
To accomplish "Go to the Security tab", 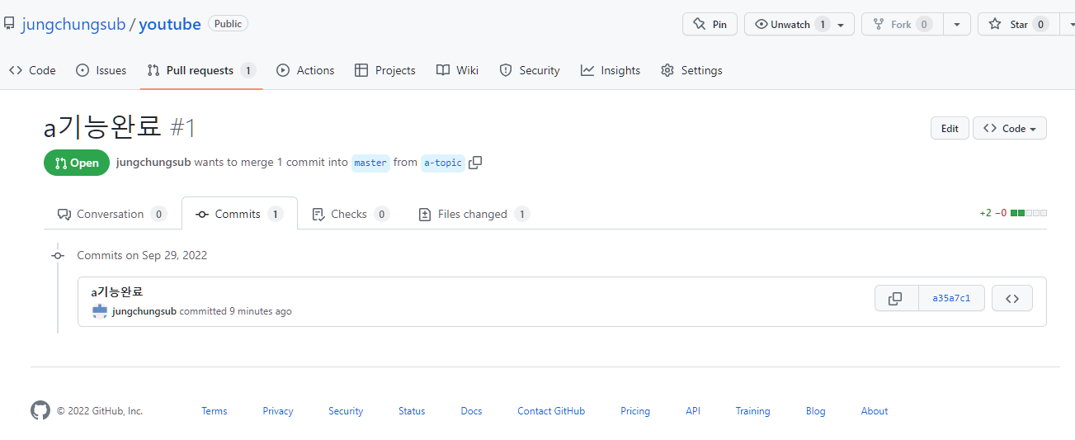I will click(530, 70).
